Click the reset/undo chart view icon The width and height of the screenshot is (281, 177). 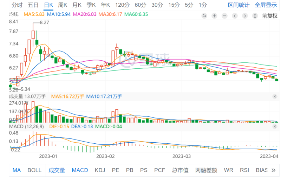tap(204, 16)
